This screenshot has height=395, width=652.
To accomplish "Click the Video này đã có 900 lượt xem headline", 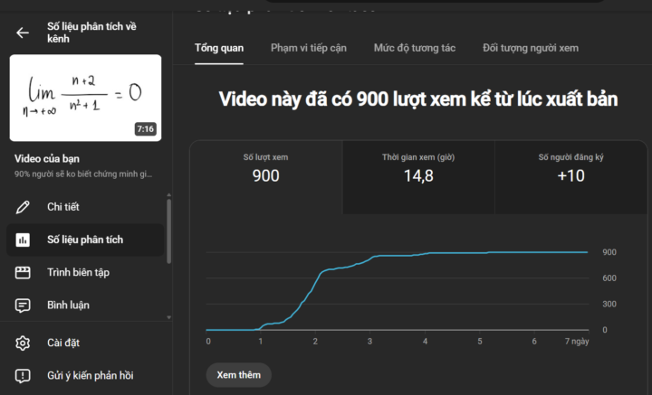I will tap(418, 99).
